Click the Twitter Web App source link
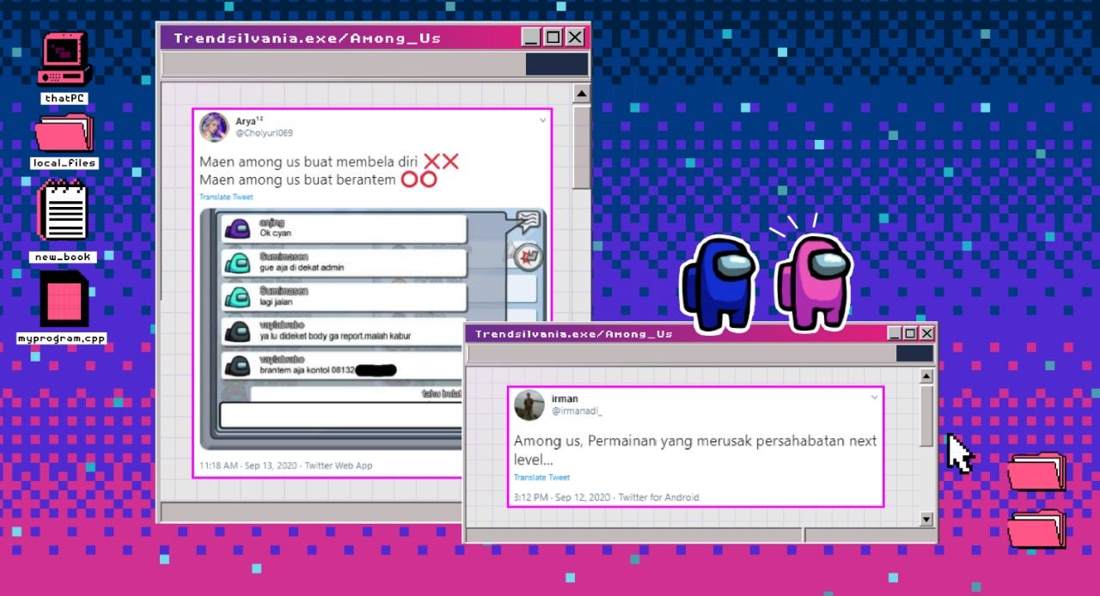1100x596 pixels. pos(339,465)
